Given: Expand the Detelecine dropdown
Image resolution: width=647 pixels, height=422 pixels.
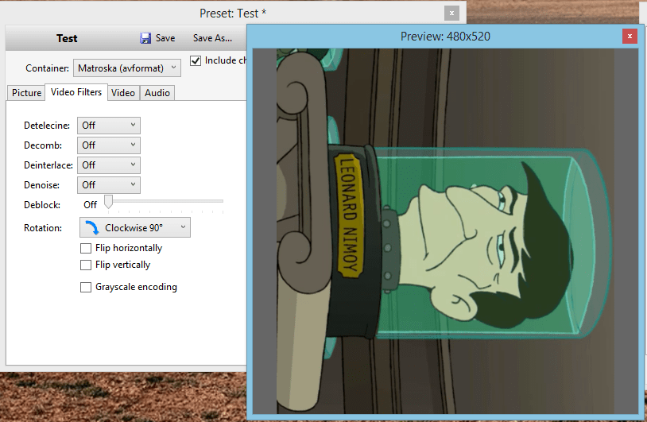Looking at the screenshot, I should coord(109,126).
